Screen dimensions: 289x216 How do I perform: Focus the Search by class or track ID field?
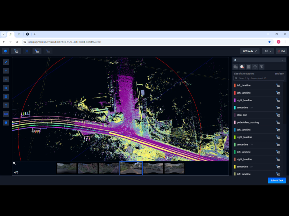259,78
